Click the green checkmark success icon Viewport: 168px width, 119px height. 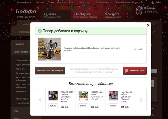[x=40, y=31]
